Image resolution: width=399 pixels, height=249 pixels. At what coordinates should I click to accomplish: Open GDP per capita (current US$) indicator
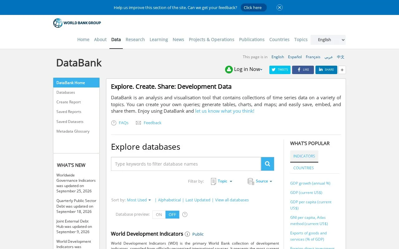311,205
